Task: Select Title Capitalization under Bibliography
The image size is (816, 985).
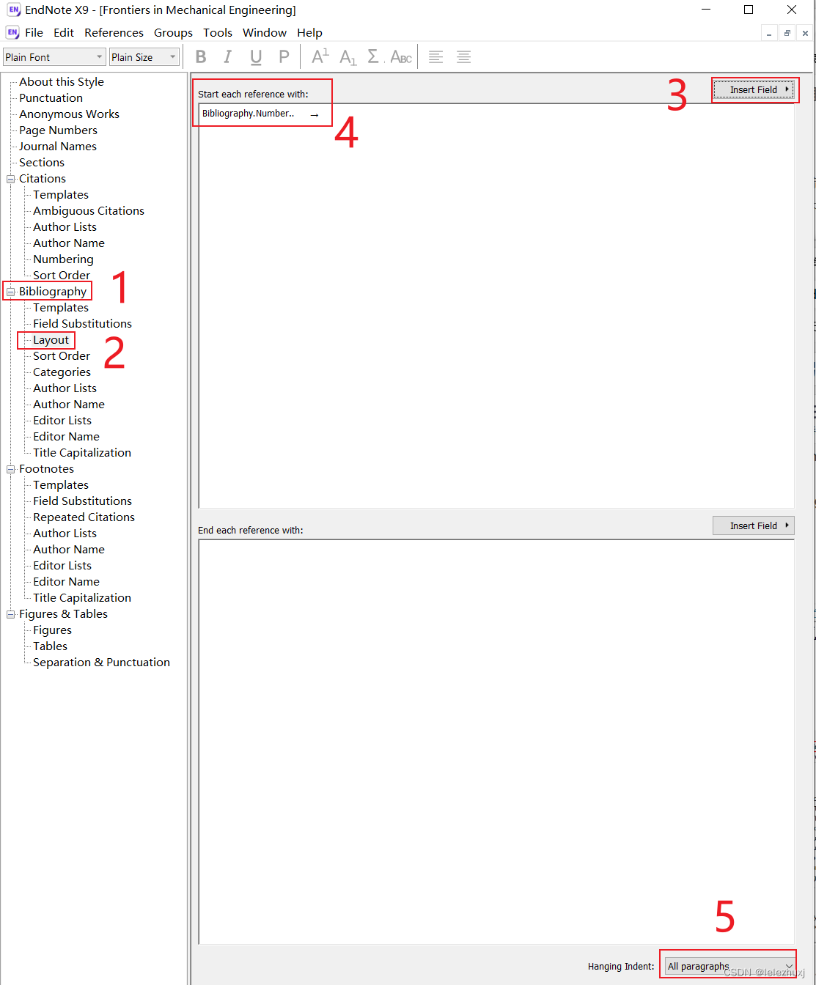Action: pos(82,453)
